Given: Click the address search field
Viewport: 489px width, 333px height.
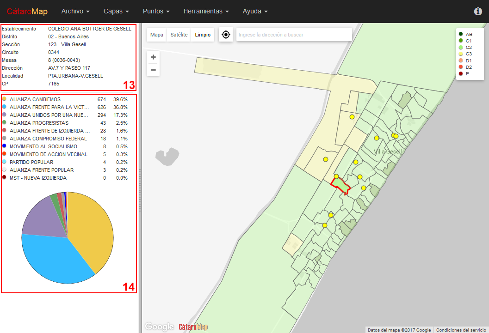Looking at the screenshot, I should pyautogui.click(x=294, y=35).
